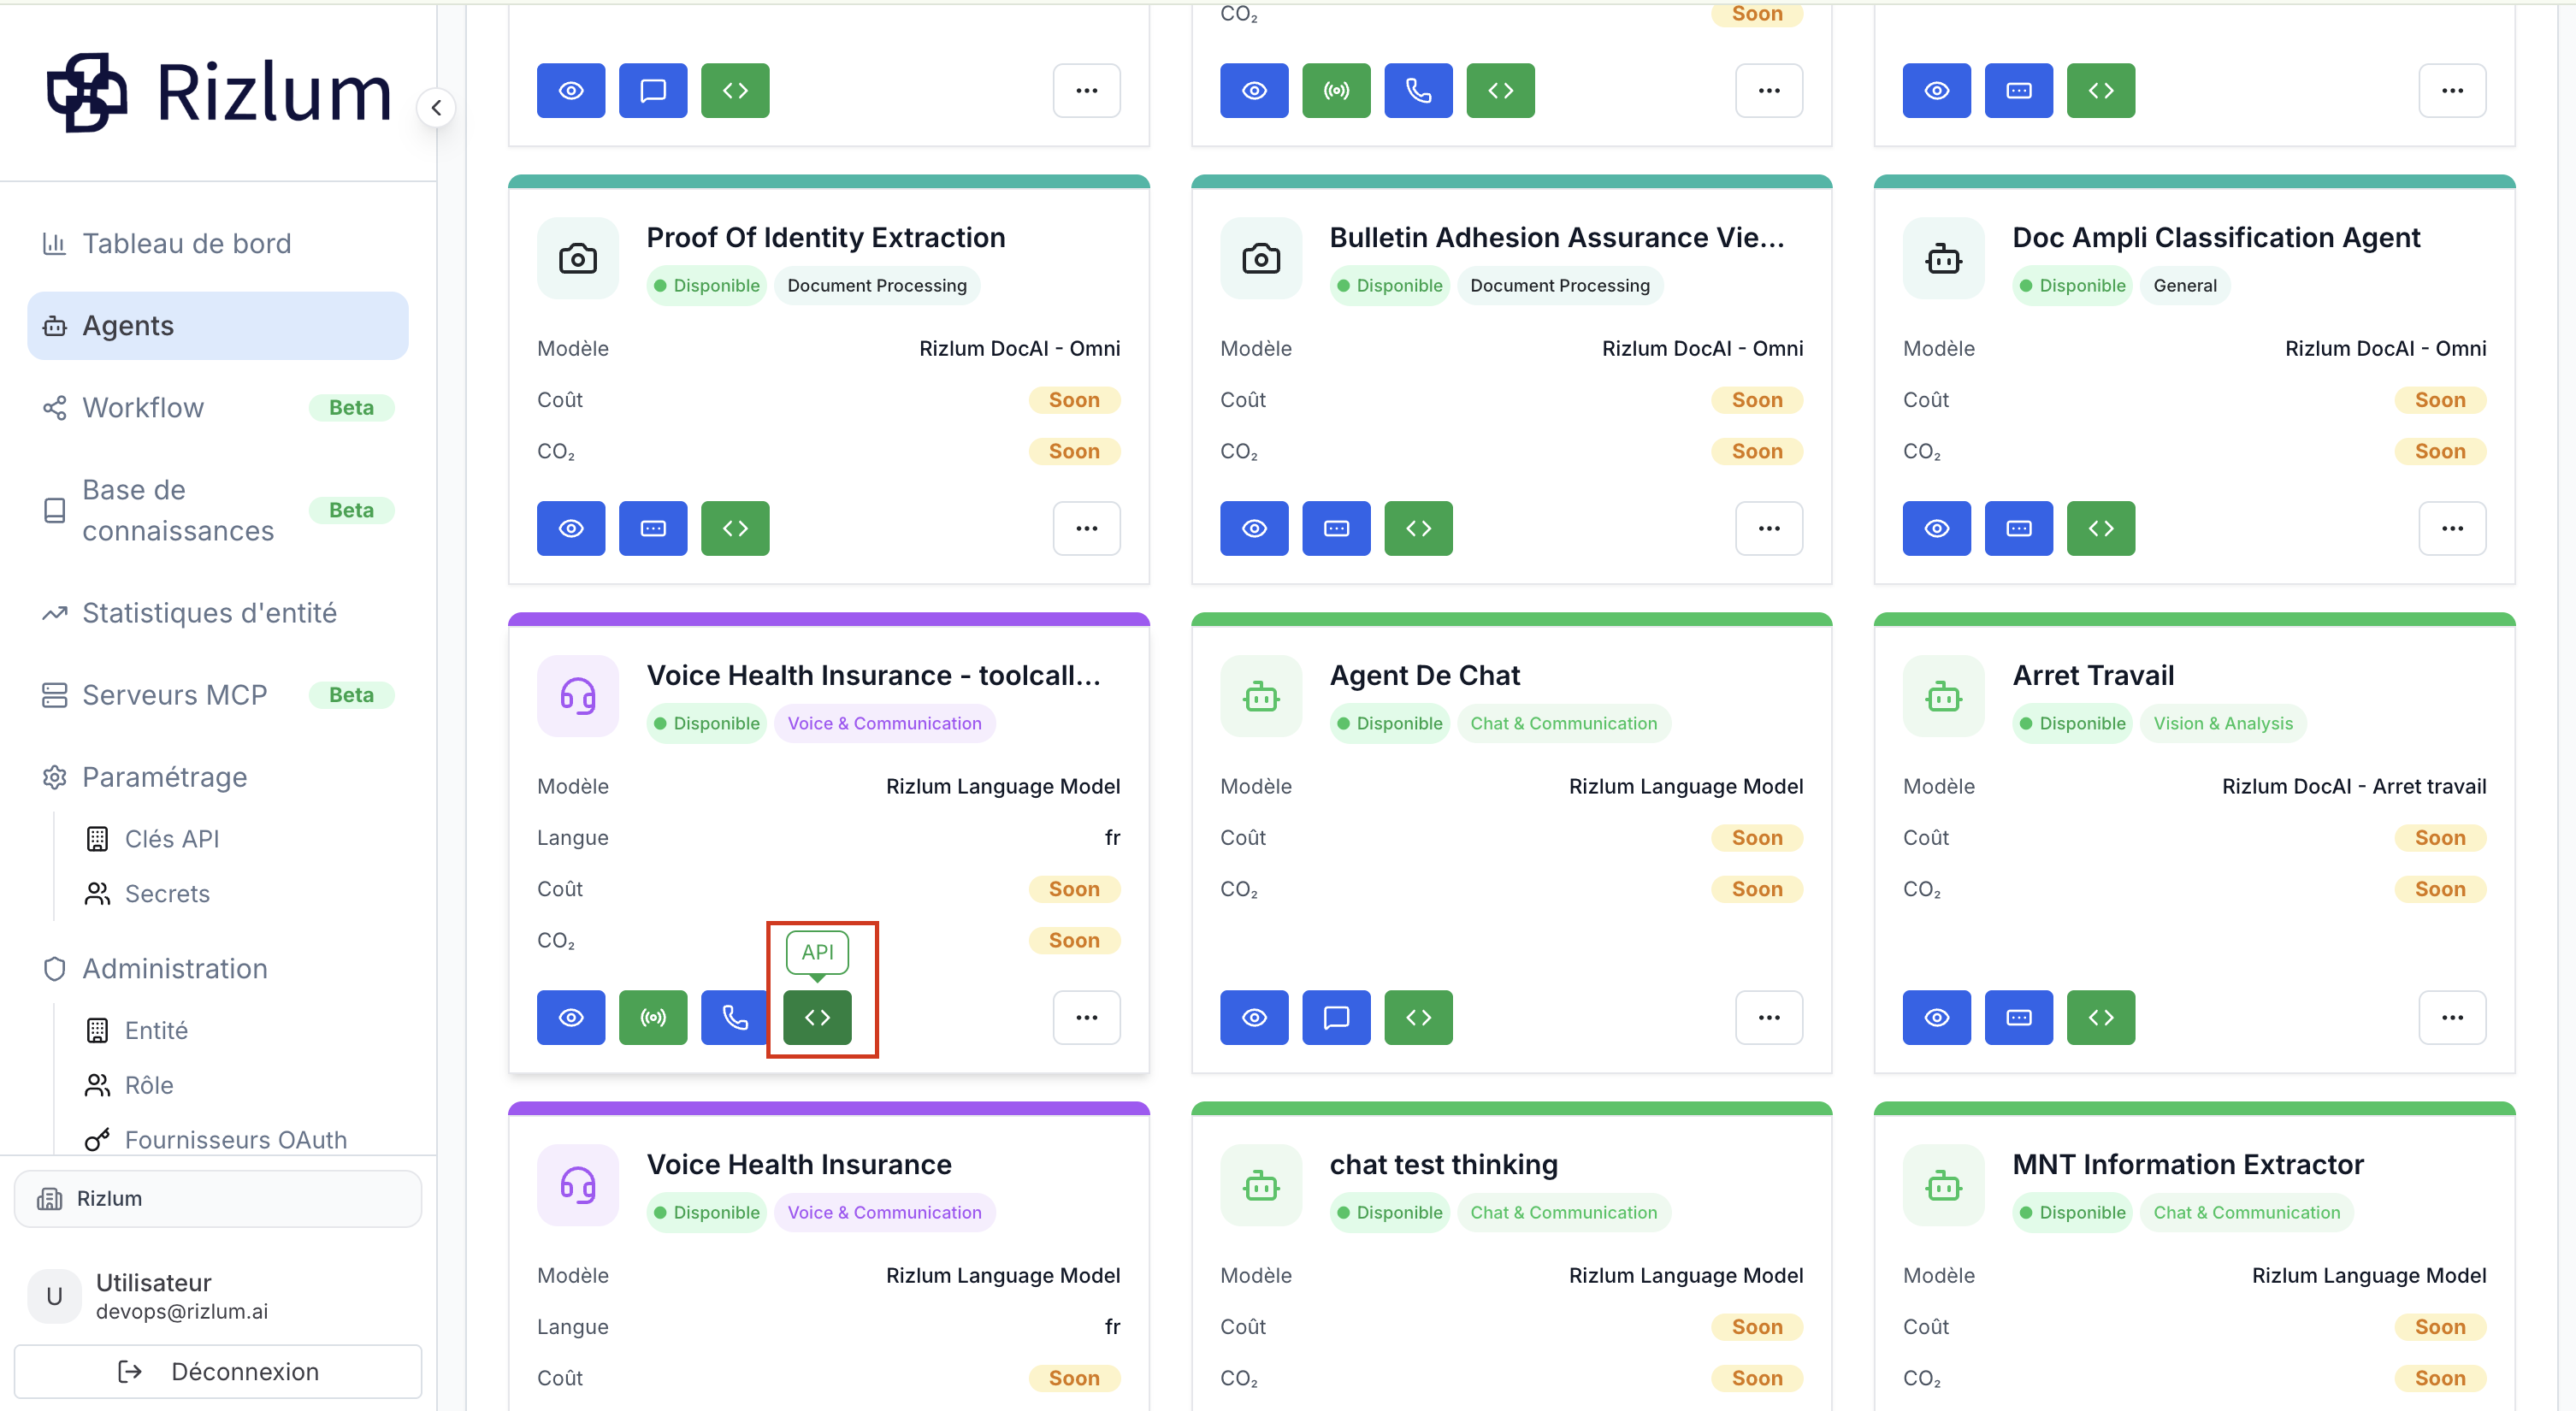2576x1411 pixels.
Task: Open the Rizlum entity selector
Action: coord(218,1198)
